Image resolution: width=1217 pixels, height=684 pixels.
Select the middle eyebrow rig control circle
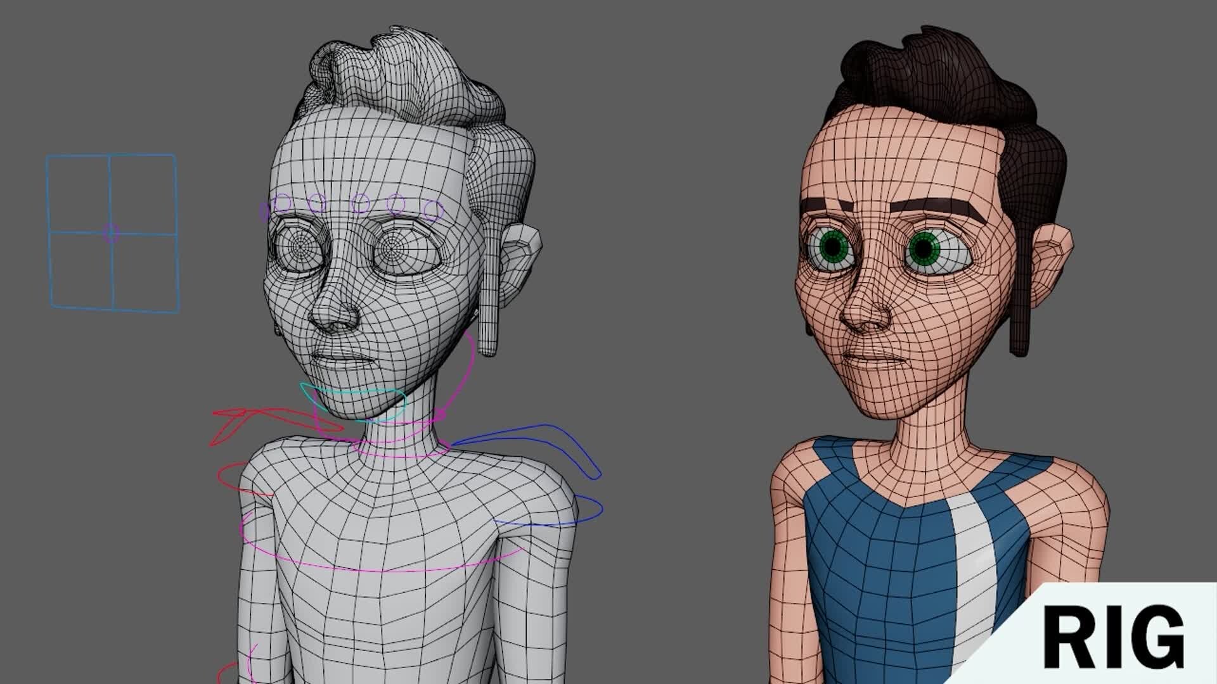[361, 203]
